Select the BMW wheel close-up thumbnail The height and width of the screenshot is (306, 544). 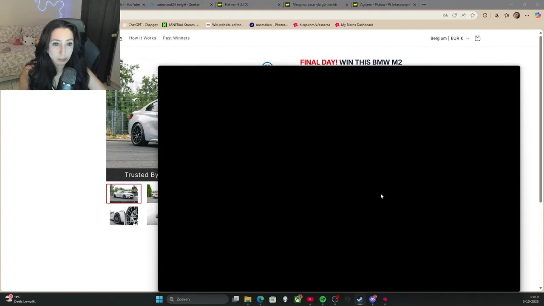(x=124, y=216)
